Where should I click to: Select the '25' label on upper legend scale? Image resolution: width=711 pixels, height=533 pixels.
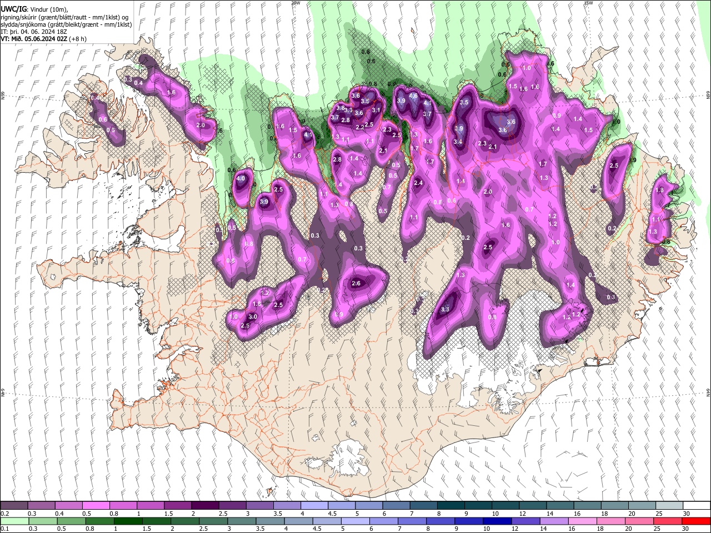click(658, 514)
